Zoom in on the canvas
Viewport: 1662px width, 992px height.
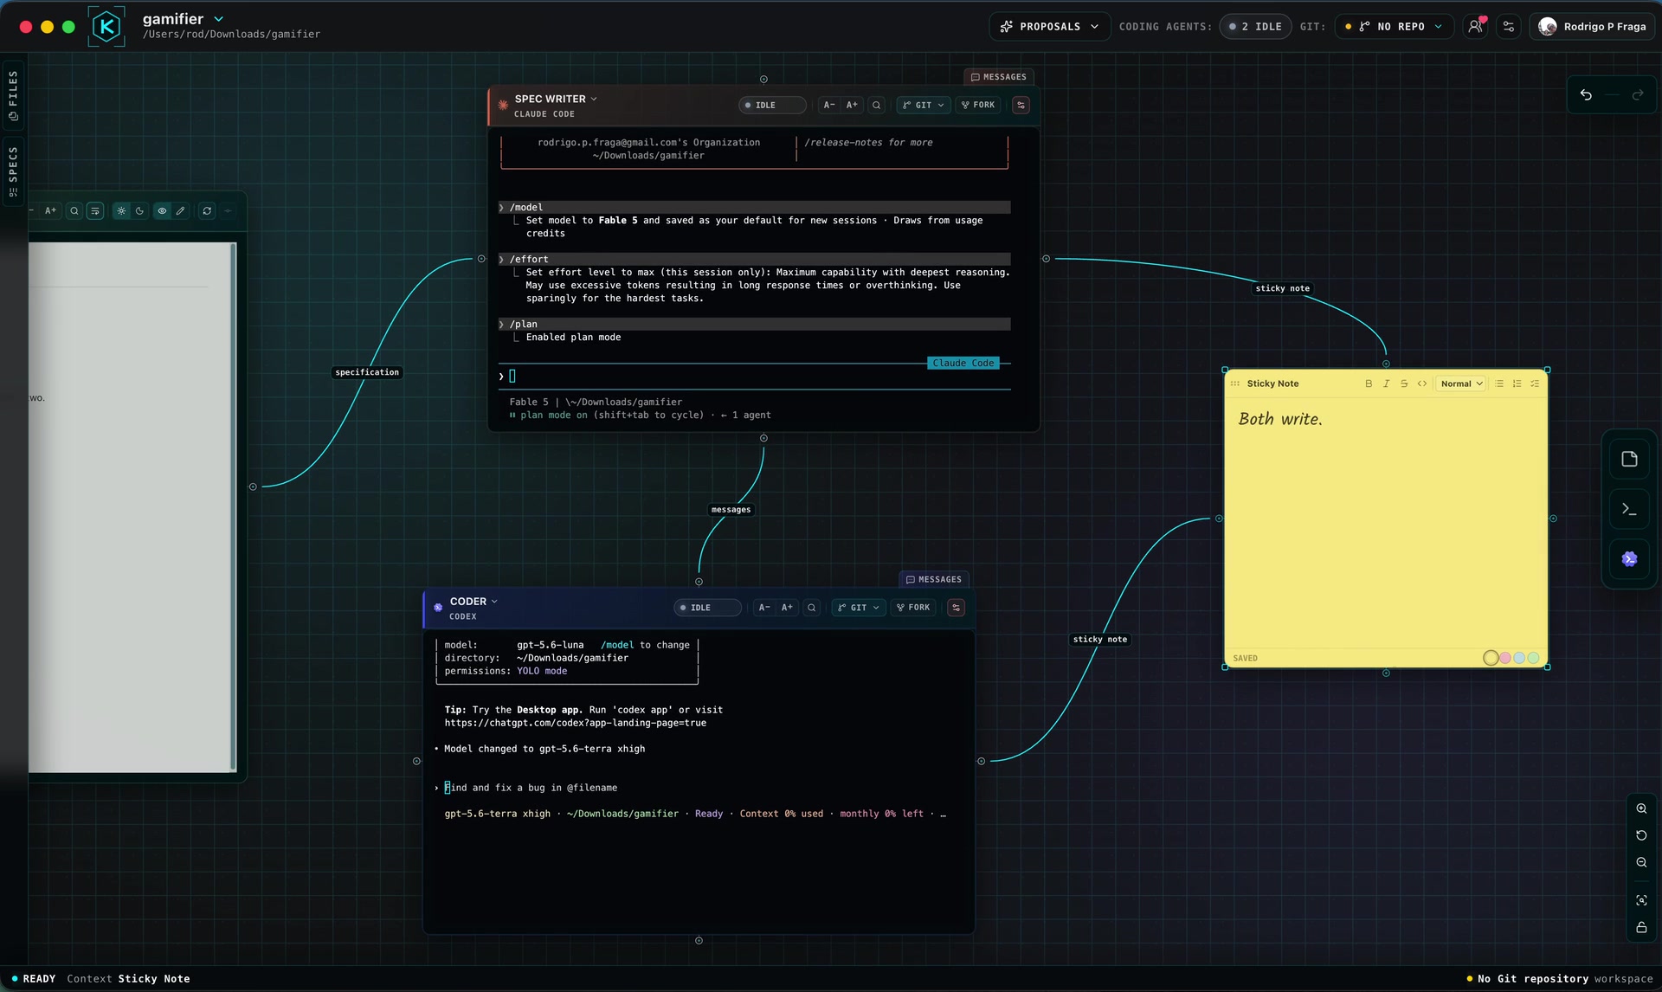[x=1641, y=808]
